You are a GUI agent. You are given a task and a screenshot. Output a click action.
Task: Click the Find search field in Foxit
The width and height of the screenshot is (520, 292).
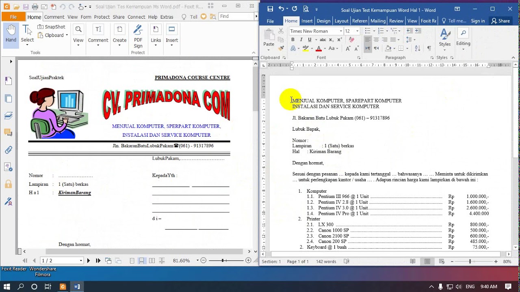[x=236, y=16]
